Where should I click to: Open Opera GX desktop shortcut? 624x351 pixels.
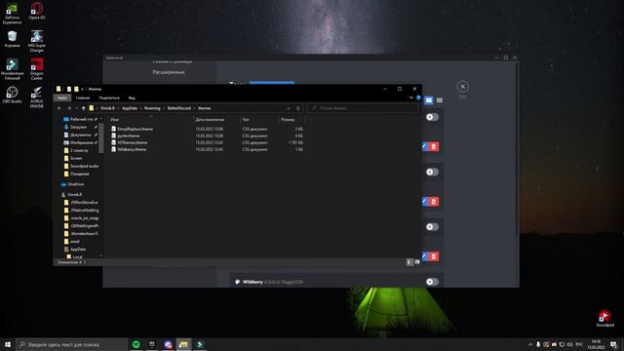click(37, 11)
